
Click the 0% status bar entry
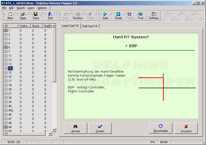(154, 142)
